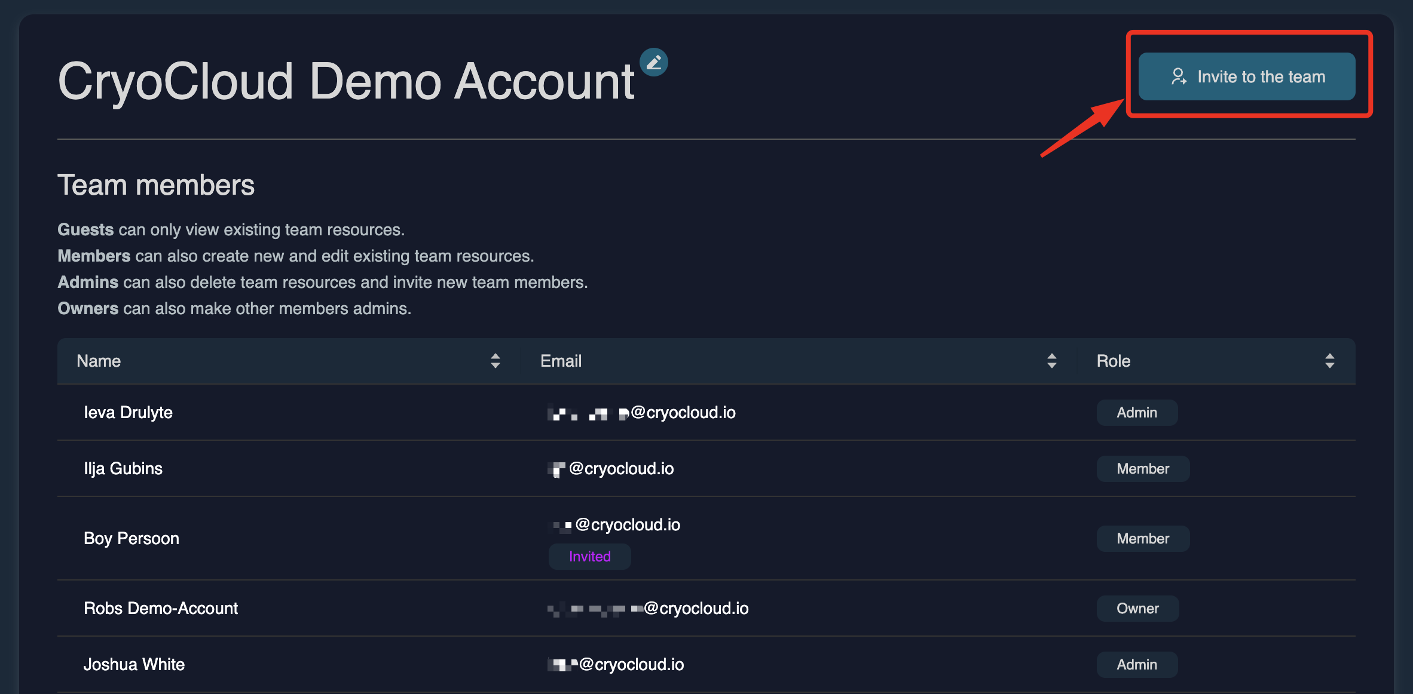Click the user-plus icon in Invite button
1413x694 pixels.
pos(1178,76)
